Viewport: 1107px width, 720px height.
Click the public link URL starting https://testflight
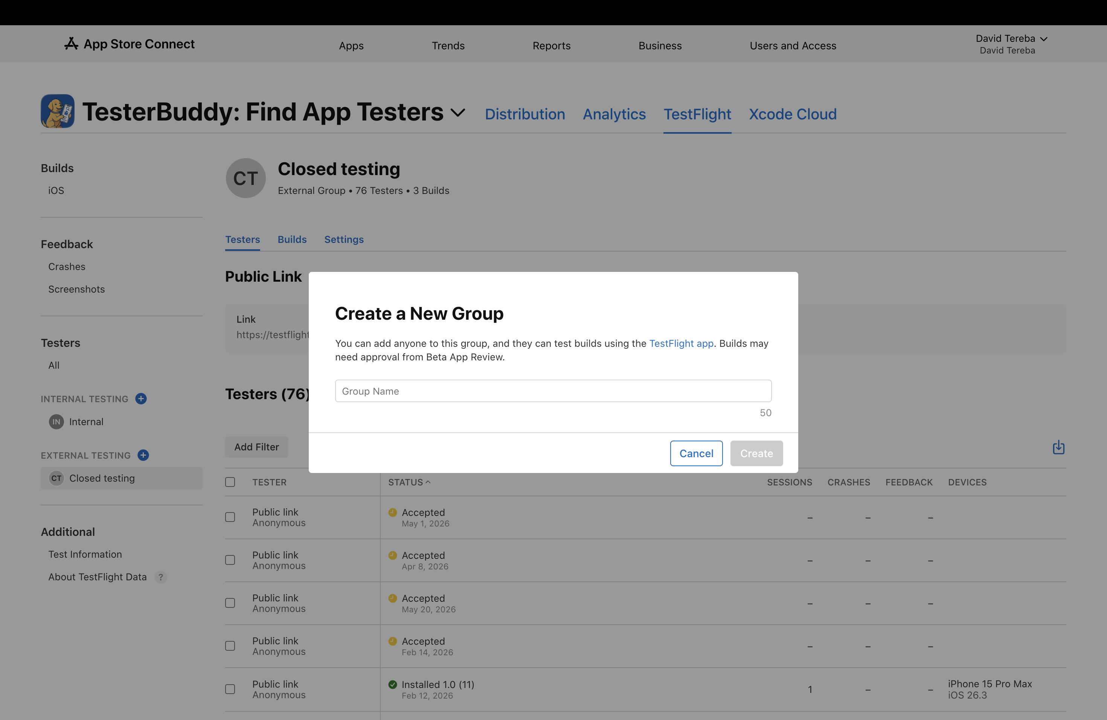[x=273, y=335]
